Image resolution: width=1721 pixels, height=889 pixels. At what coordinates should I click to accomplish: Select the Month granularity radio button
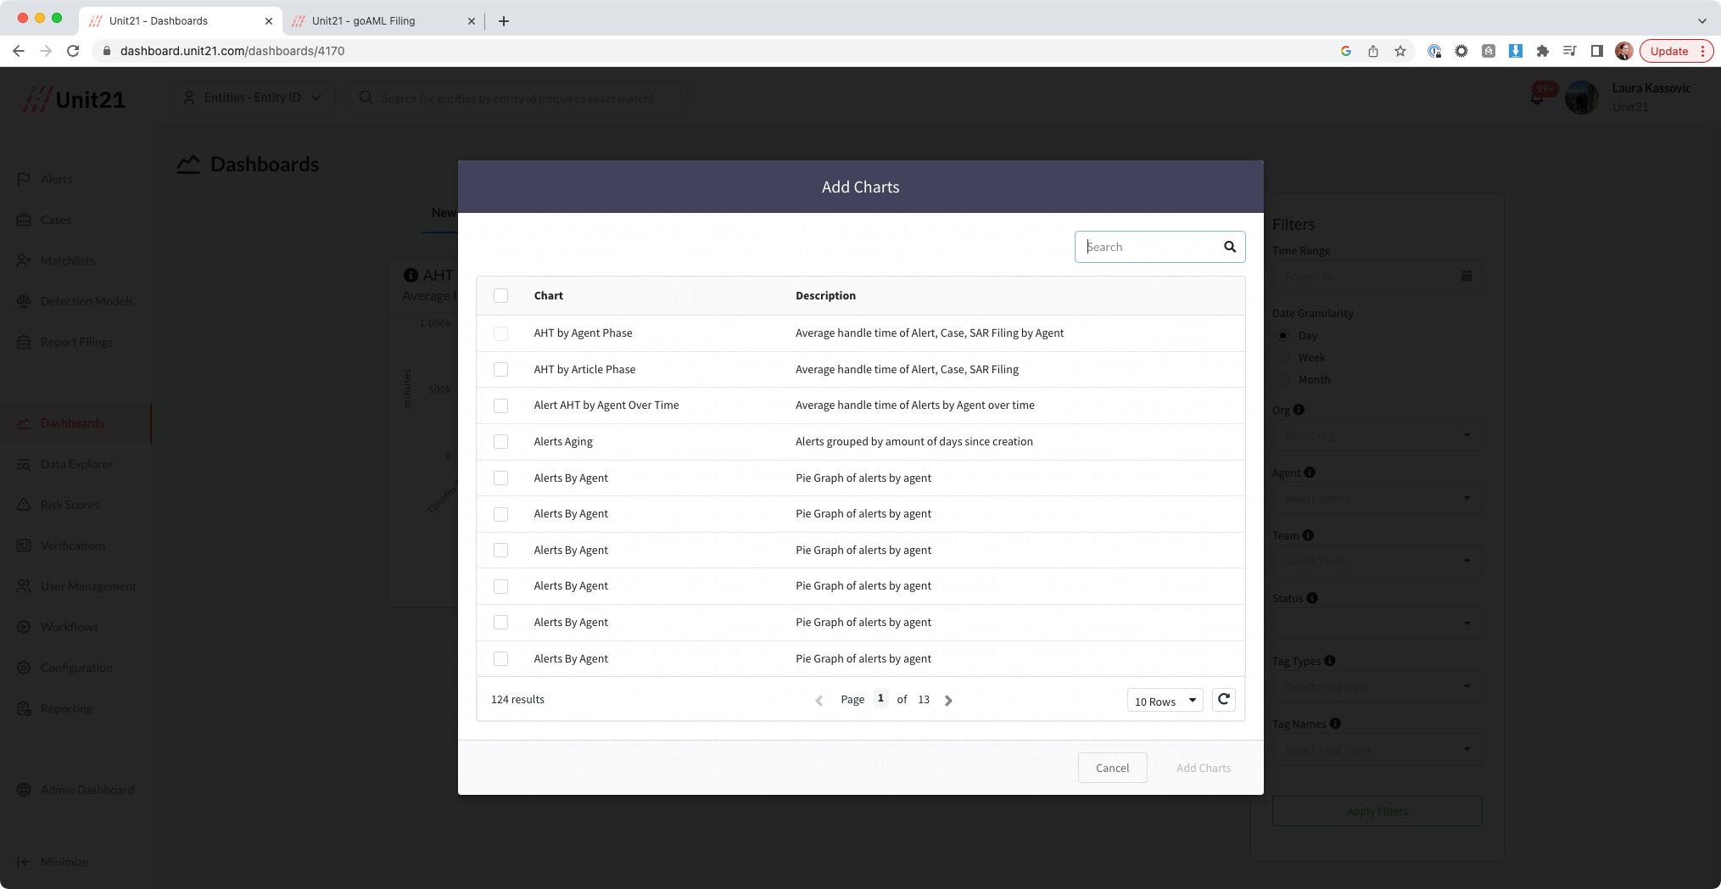(x=1283, y=379)
